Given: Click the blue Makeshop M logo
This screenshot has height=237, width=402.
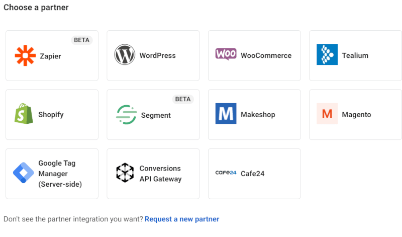Looking at the screenshot, I should tap(226, 114).
